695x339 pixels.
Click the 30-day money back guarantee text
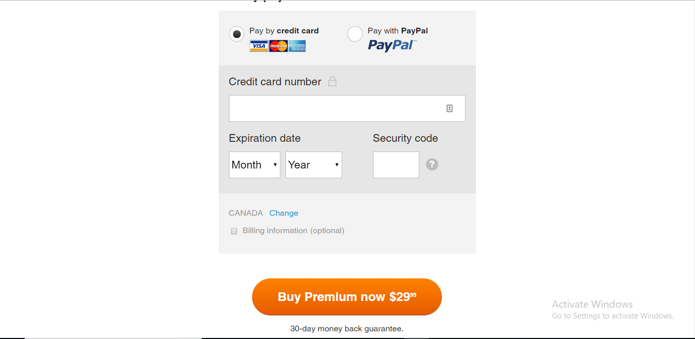point(347,329)
